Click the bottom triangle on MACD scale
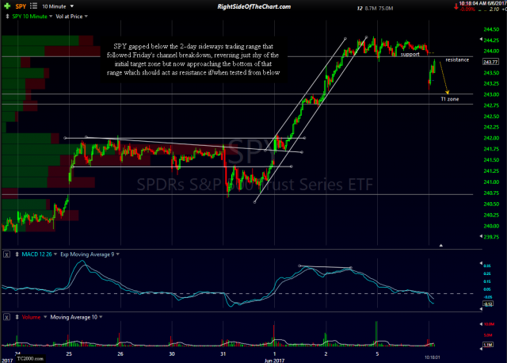 pos(481,309)
